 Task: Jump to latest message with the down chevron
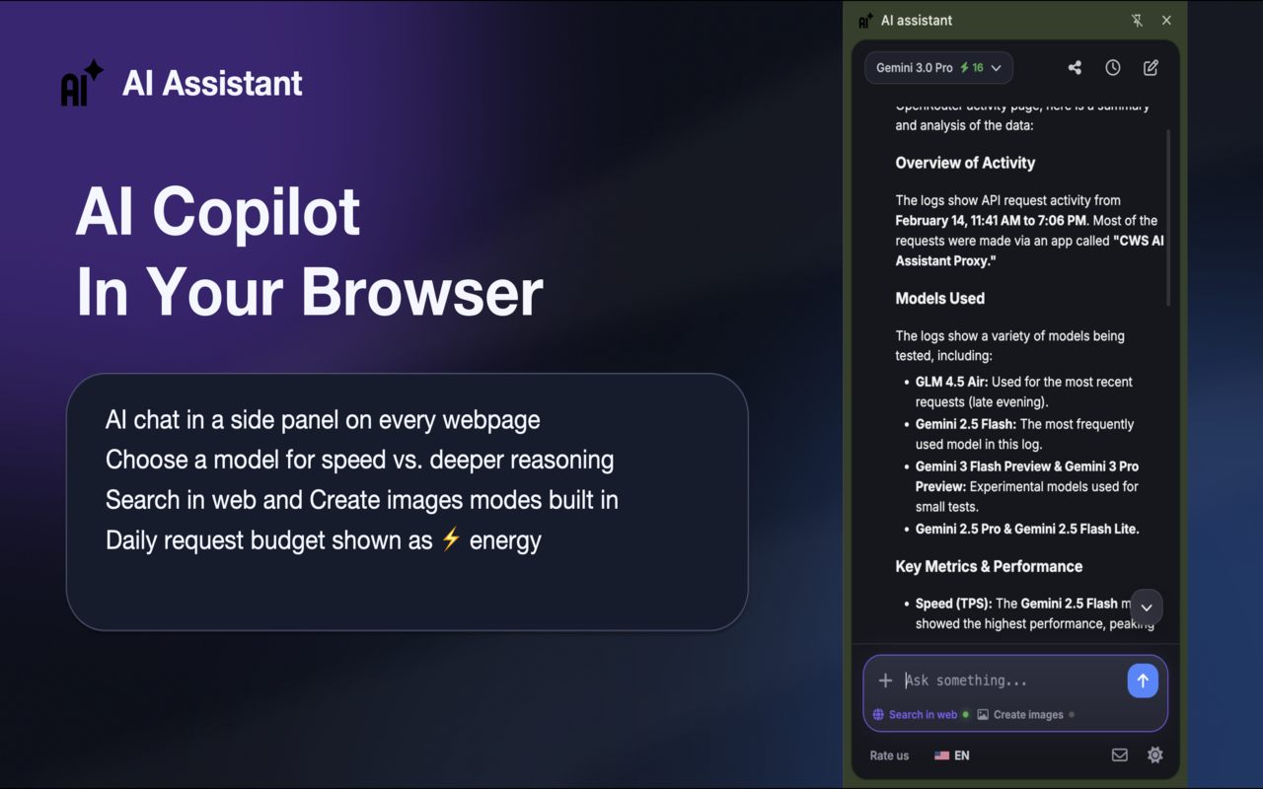click(1147, 608)
